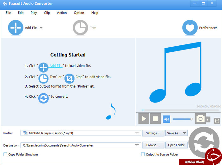222x165 pixels.
Task: Click the Preferences toolbar label
Action: [208, 28]
